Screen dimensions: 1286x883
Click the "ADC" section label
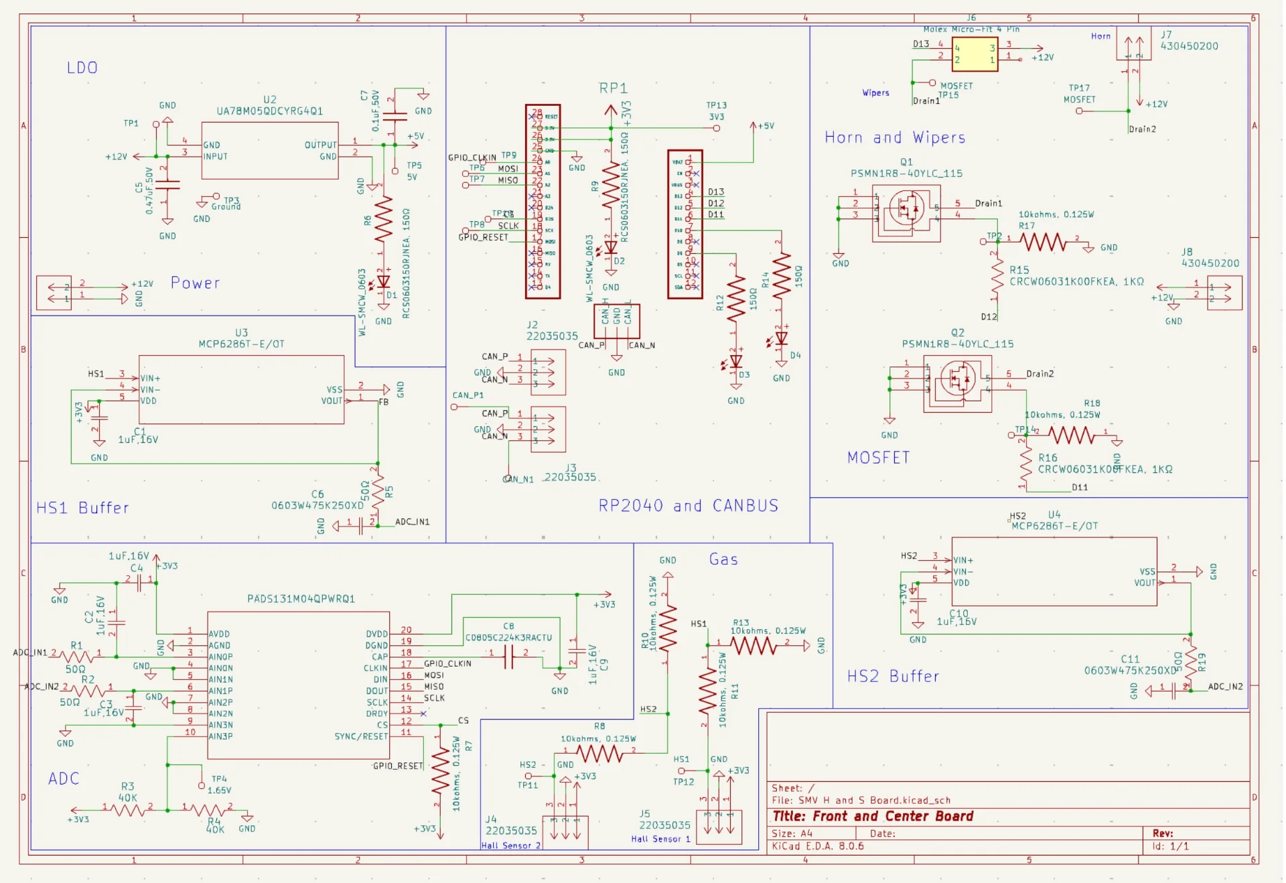point(64,778)
